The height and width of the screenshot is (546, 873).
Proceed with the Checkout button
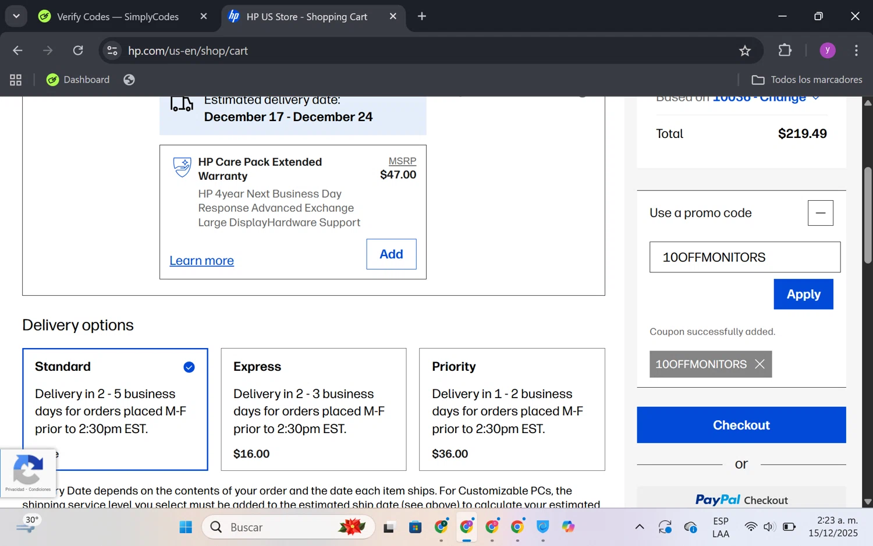[741, 425]
